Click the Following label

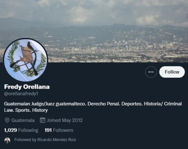(28, 130)
